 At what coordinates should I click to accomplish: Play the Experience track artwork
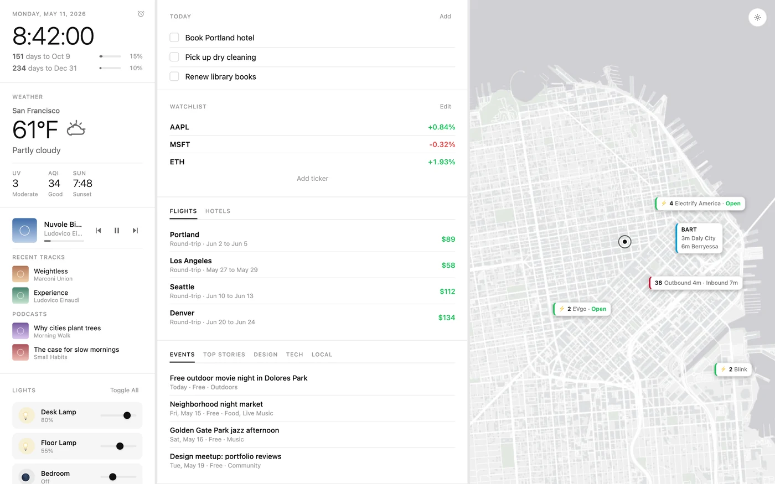[20, 295]
